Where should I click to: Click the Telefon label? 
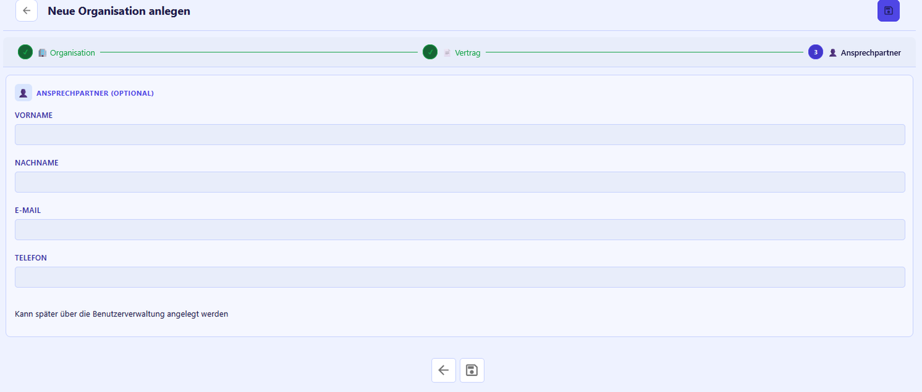coord(31,258)
